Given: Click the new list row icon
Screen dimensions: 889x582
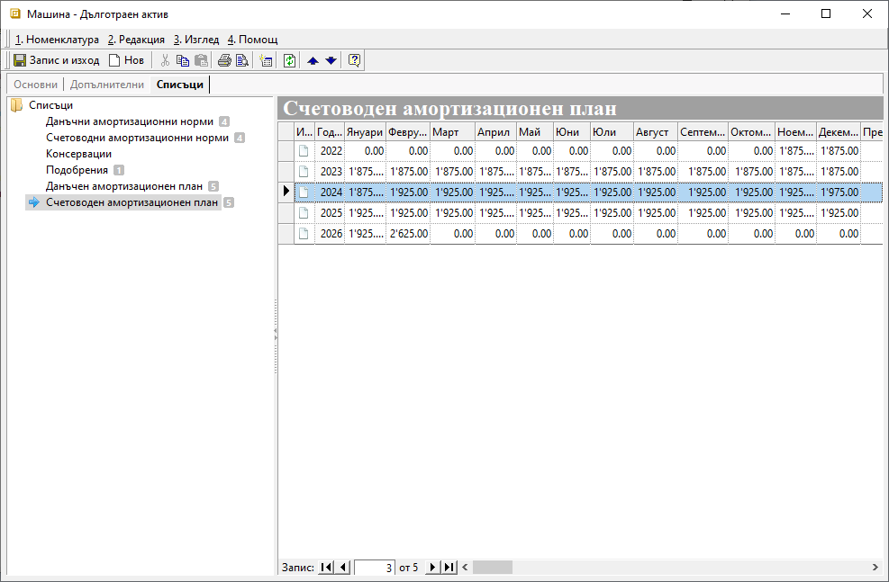Looking at the screenshot, I should [x=266, y=60].
